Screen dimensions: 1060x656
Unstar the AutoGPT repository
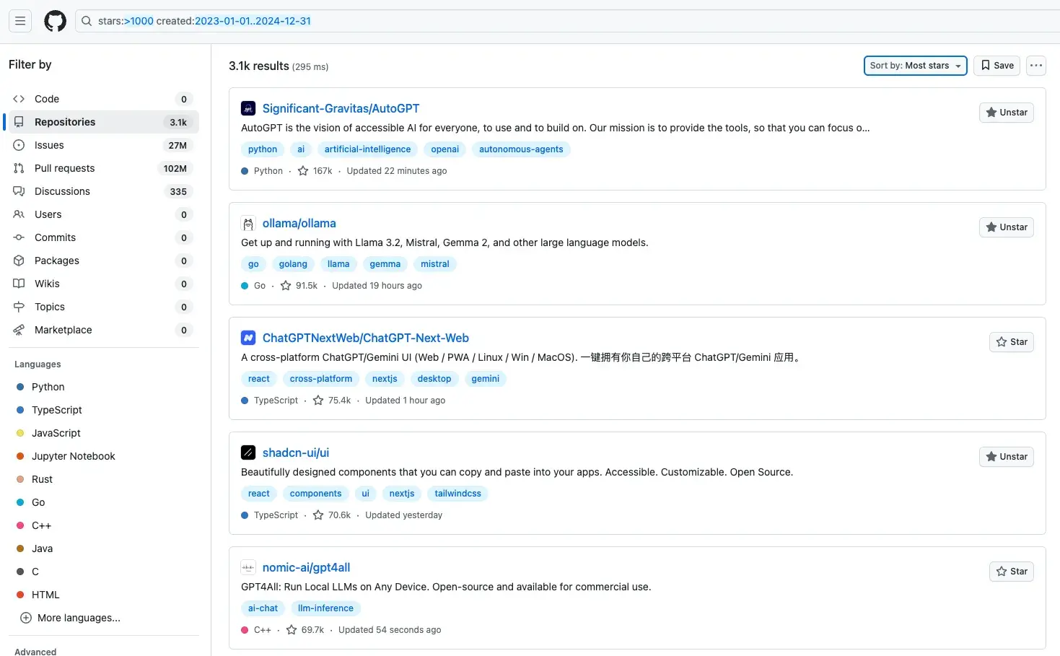click(x=1006, y=113)
